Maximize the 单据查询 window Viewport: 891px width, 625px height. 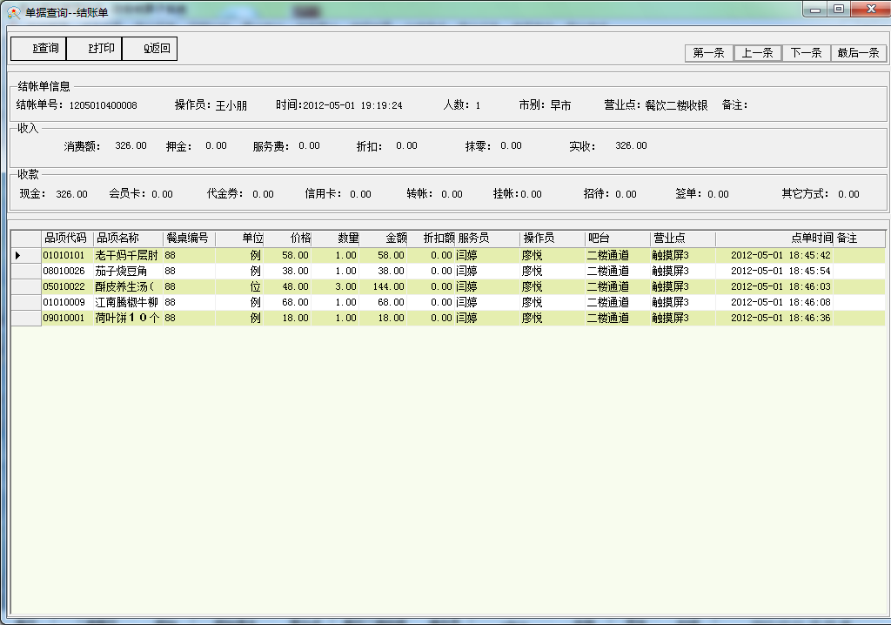point(838,9)
